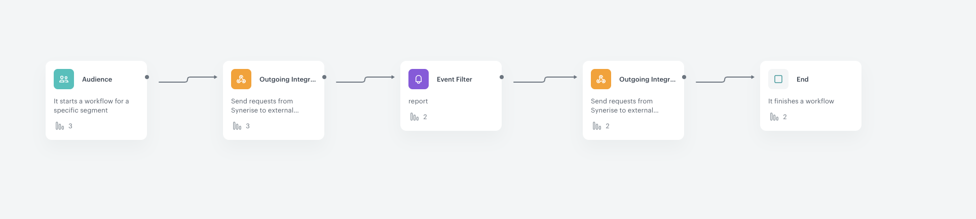This screenshot has width=976, height=219.
Task: Click the End node square icon
Action: point(778,79)
